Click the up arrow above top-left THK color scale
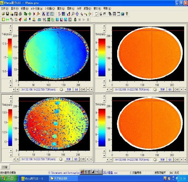This screenshot has height=182, width=188. (10, 26)
